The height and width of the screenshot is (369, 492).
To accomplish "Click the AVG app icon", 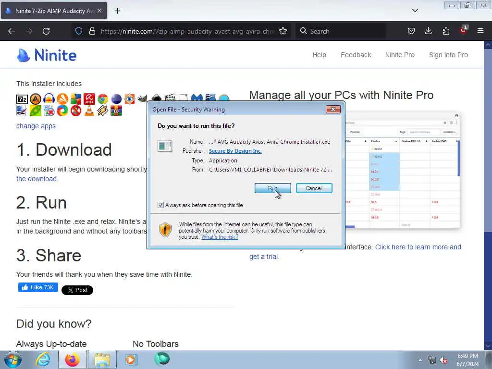I will 76,99.
